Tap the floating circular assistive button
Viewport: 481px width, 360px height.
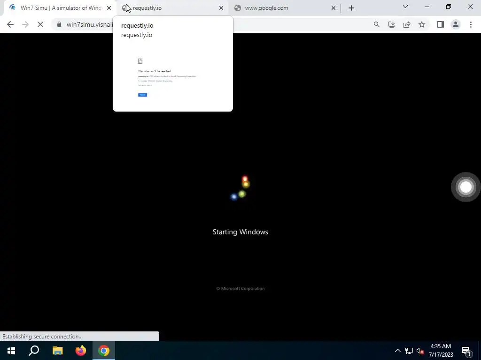click(x=465, y=187)
